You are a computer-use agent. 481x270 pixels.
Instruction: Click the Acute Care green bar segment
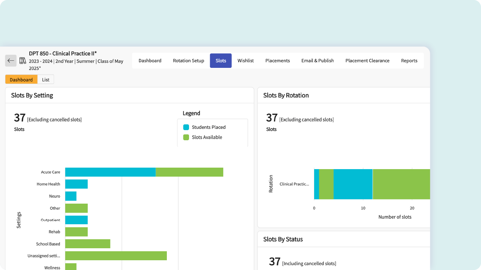189,172
